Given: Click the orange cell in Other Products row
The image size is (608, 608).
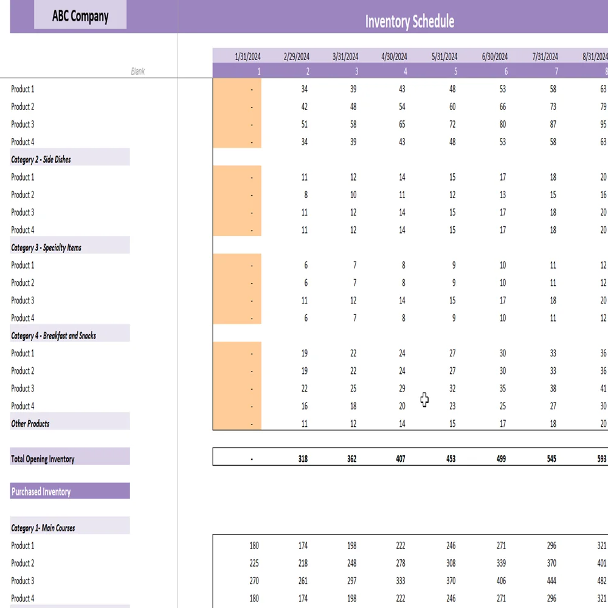Looking at the screenshot, I should point(237,424).
